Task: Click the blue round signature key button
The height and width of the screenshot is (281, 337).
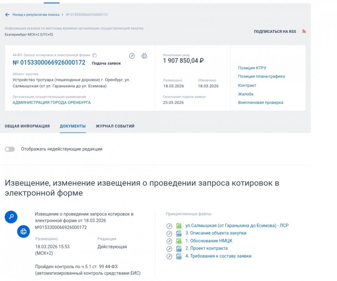Action: pos(11,217)
